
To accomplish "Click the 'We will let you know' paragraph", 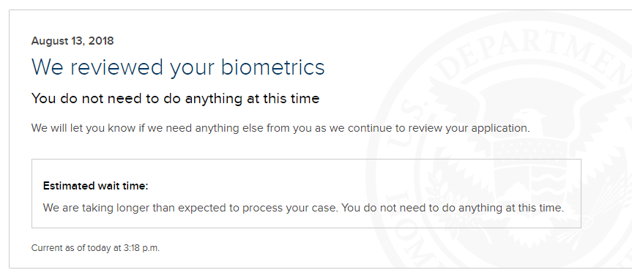I will (280, 129).
